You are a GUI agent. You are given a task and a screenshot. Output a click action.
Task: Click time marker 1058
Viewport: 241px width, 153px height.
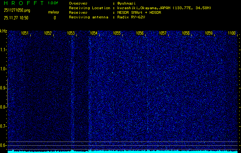(x=186, y=33)
